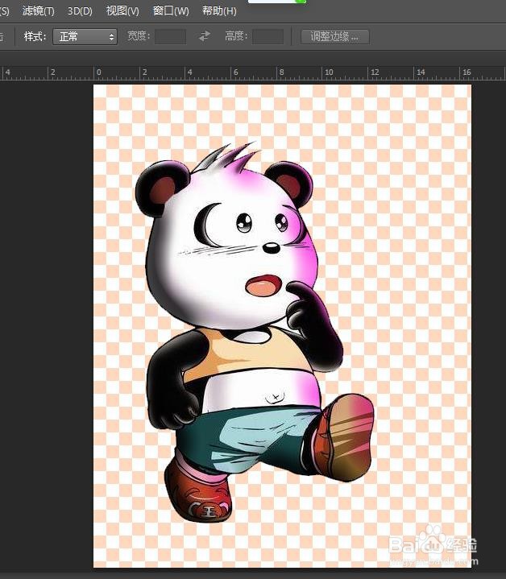The width and height of the screenshot is (506, 579).
Task: Click the panda artwork on the canvas
Action: (x=254, y=333)
